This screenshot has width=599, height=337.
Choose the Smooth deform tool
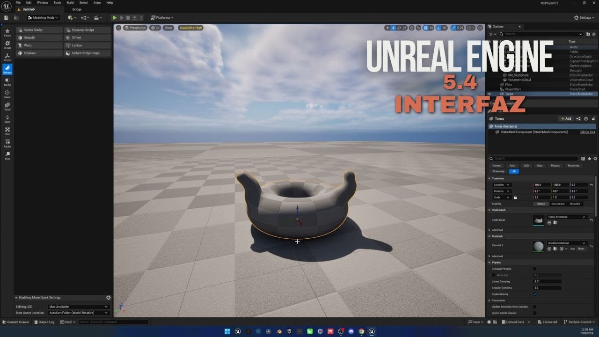coord(39,37)
